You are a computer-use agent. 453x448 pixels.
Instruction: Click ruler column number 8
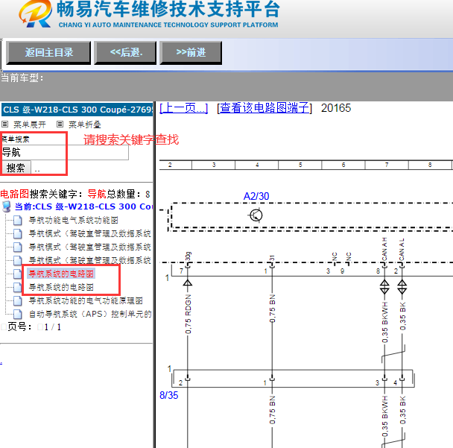[x=430, y=165]
